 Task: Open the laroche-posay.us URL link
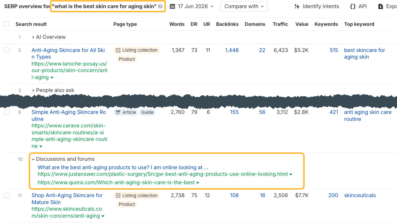coord(69,71)
